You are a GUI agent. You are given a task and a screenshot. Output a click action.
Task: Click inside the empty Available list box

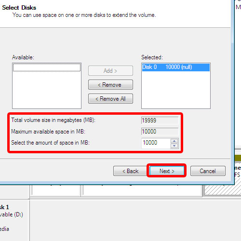47,90
